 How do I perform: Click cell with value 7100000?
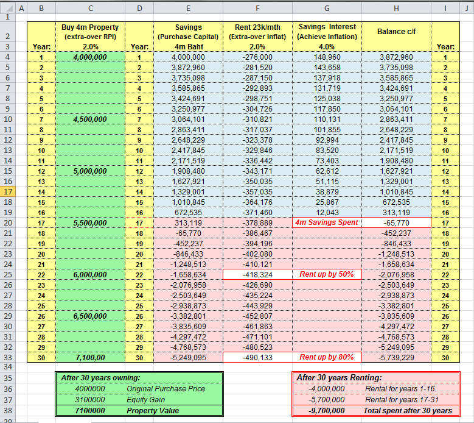[x=90, y=411]
